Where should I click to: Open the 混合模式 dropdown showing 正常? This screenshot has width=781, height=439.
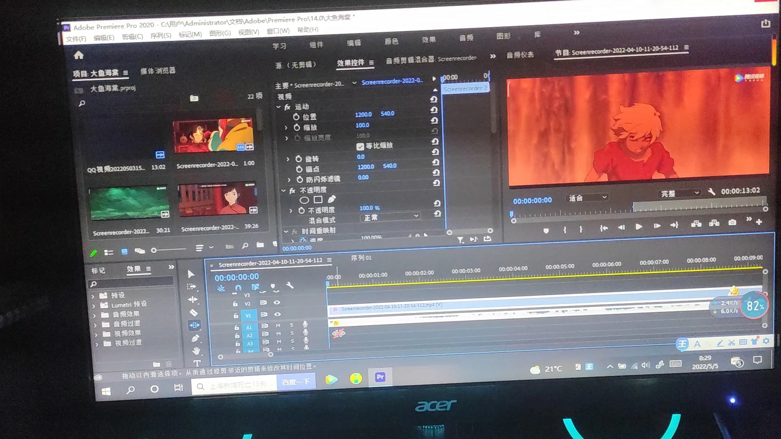390,217
